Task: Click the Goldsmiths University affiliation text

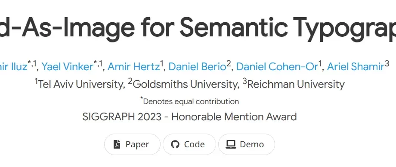Action: pos(186,84)
